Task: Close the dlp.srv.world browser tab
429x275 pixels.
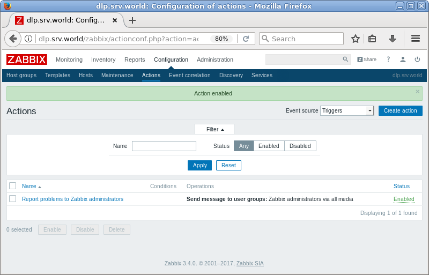Action: click(115, 20)
